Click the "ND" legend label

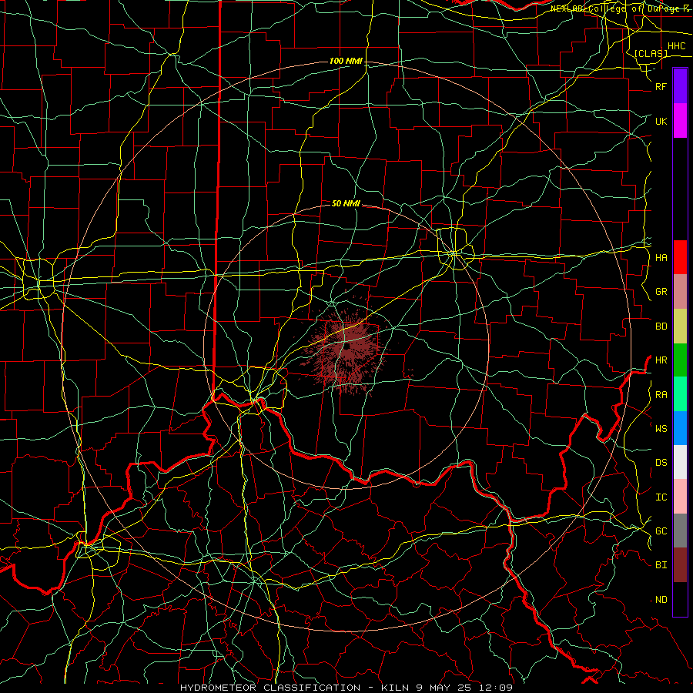point(661,599)
